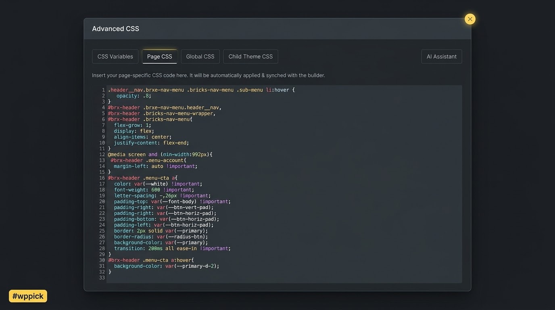555x310 pixels.
Task: Click 'color: var(--white) !important;' line
Action: click(158, 184)
